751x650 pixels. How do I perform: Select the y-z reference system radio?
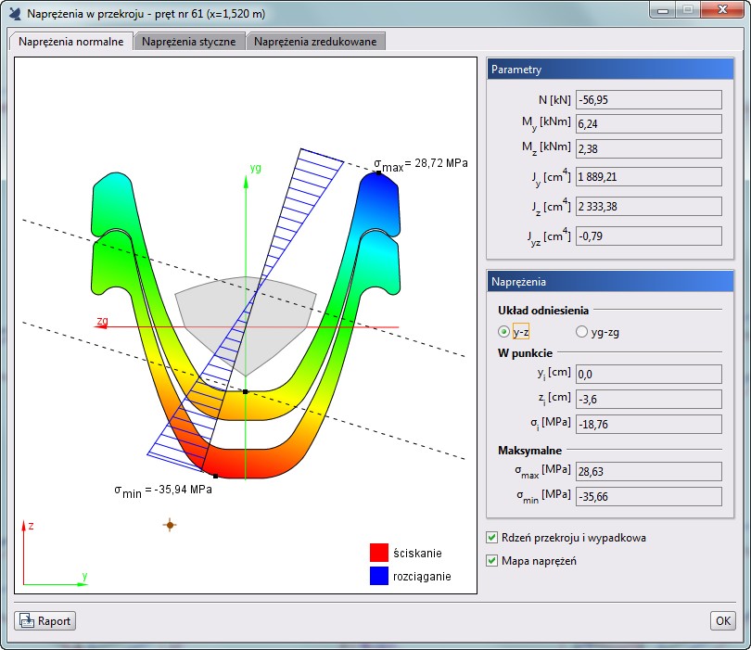coord(503,331)
